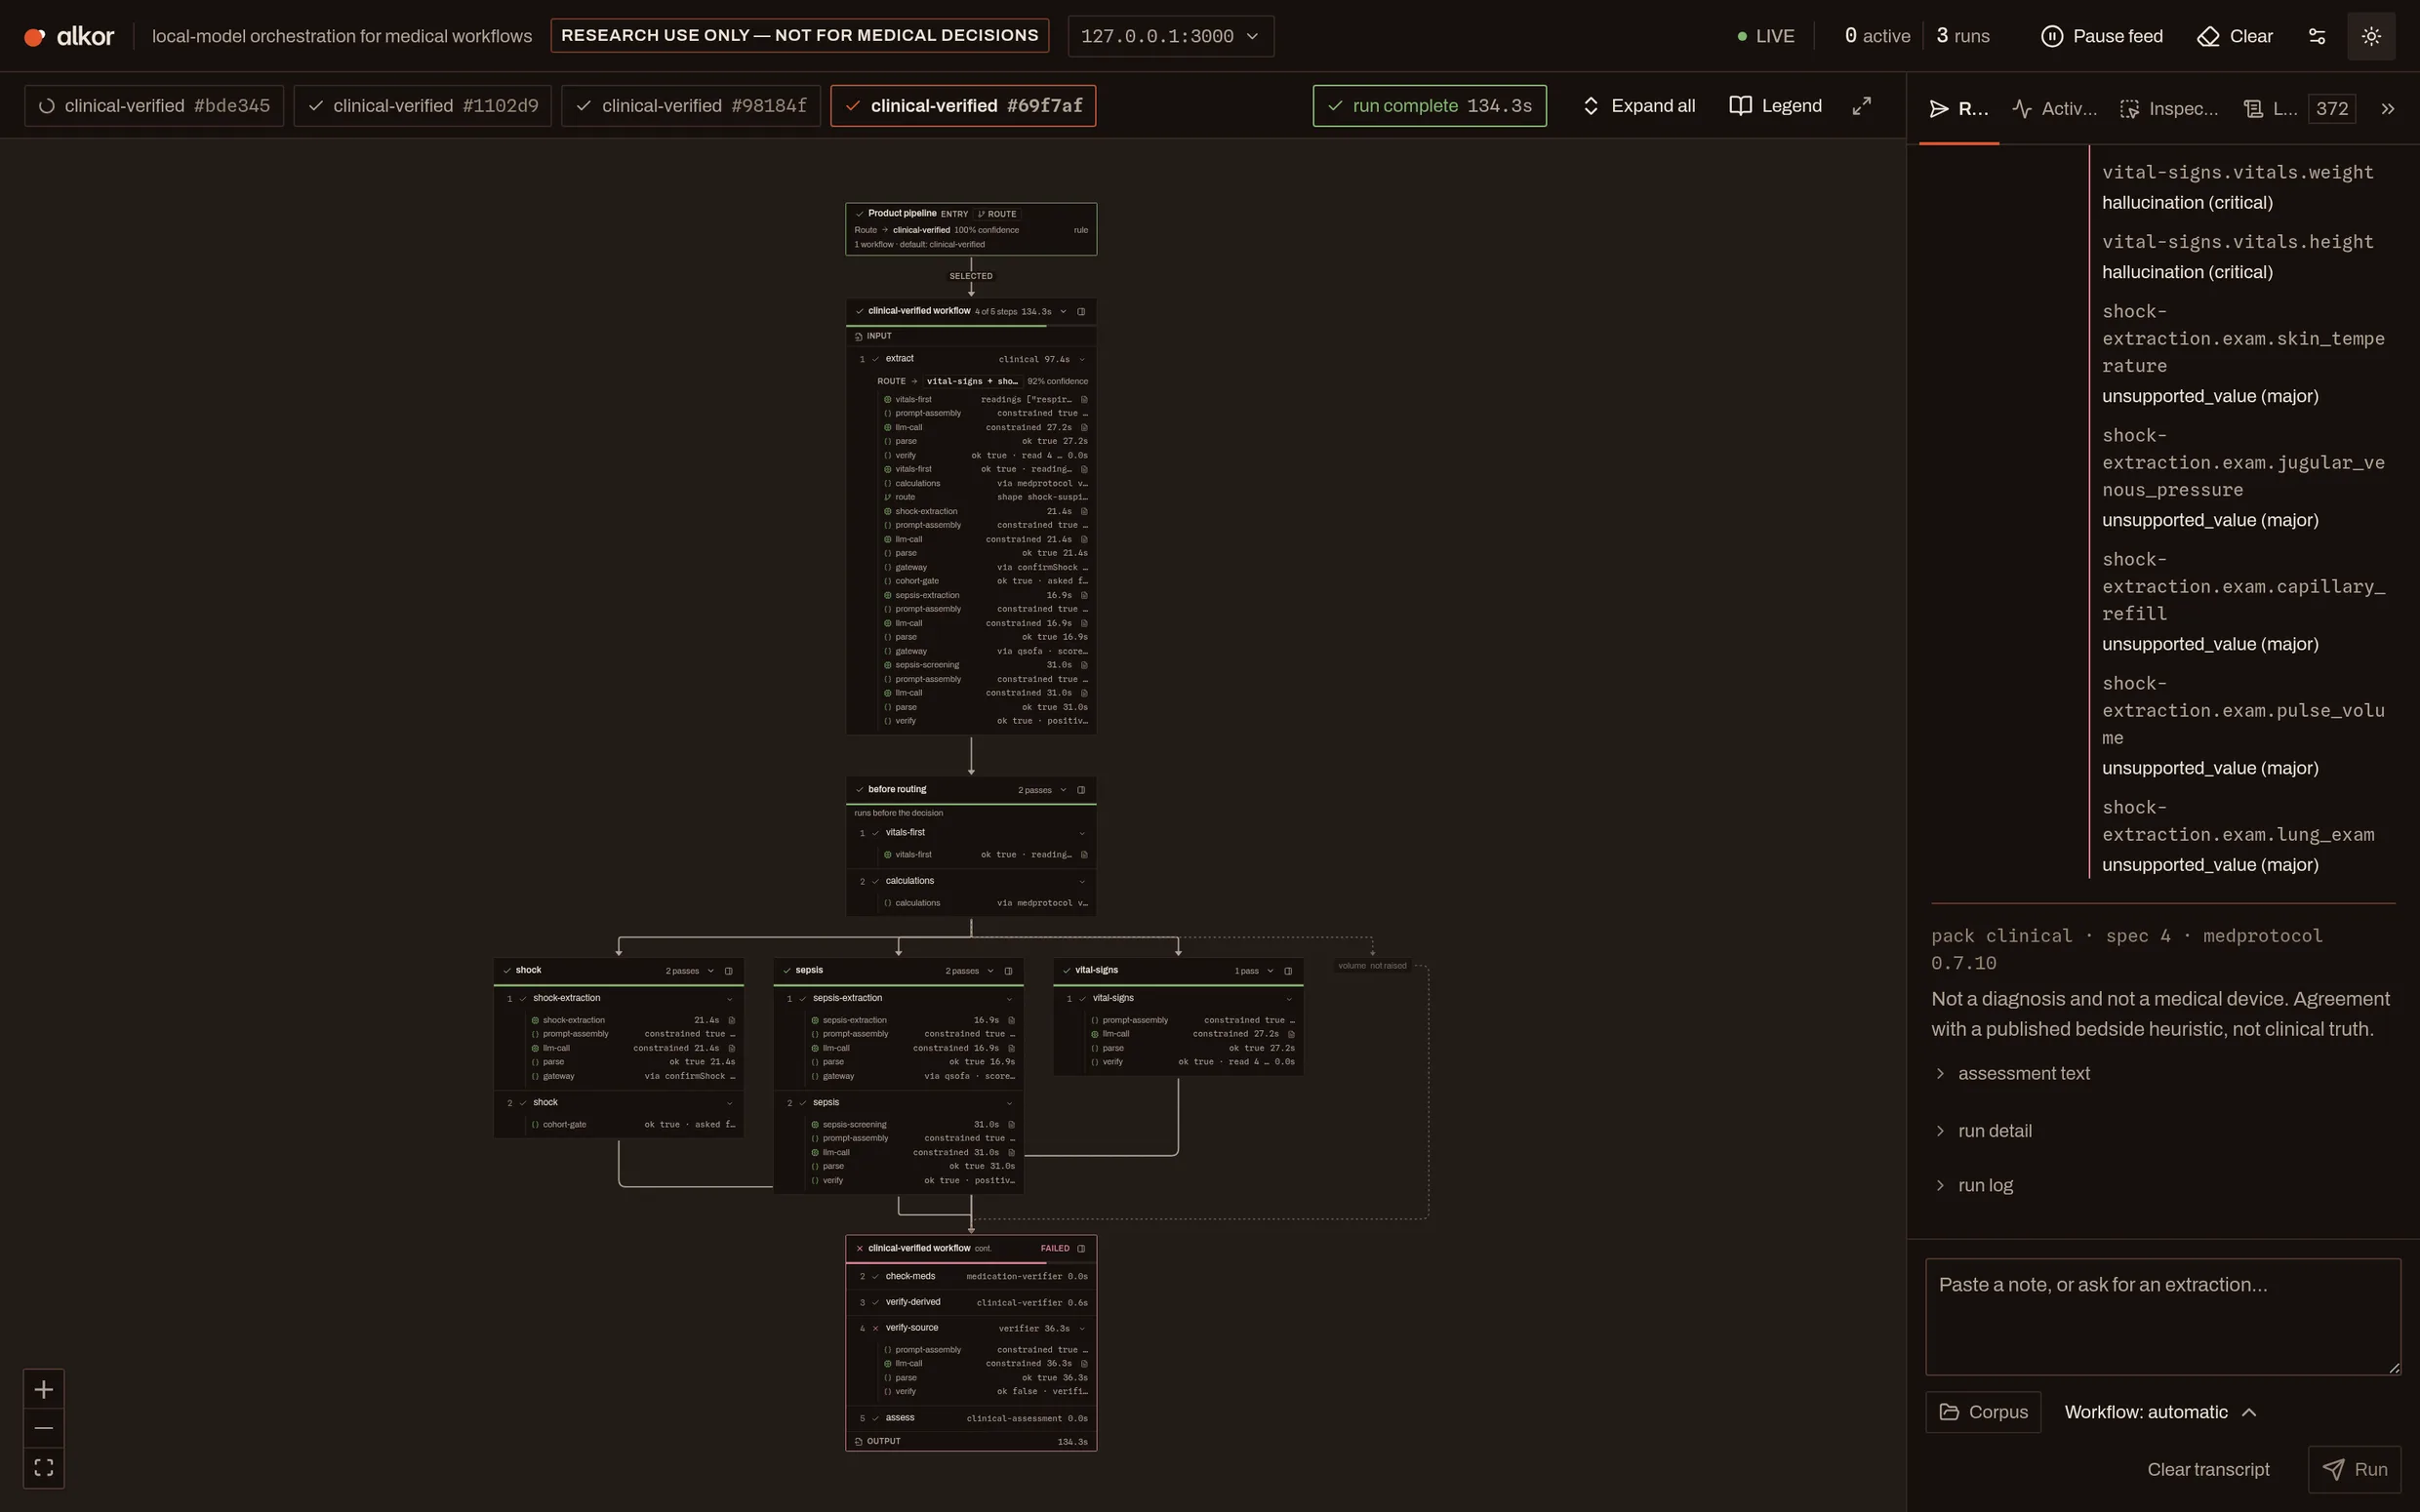This screenshot has height=1512, width=2420.
Task: Collapse the verify-source step chevron
Action: click(1081, 1328)
